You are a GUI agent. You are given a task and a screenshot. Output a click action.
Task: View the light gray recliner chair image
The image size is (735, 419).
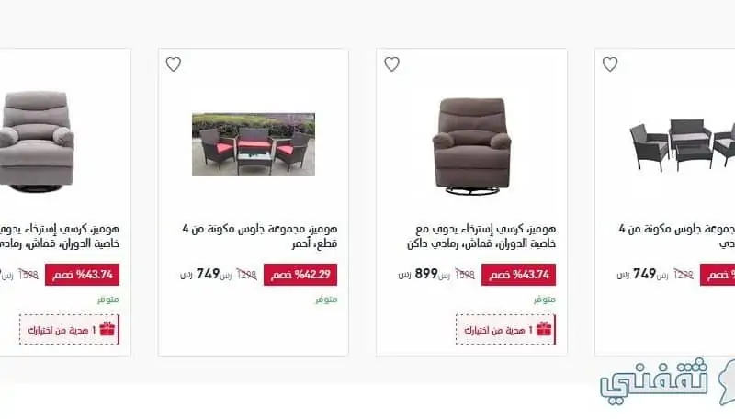[x=37, y=142]
